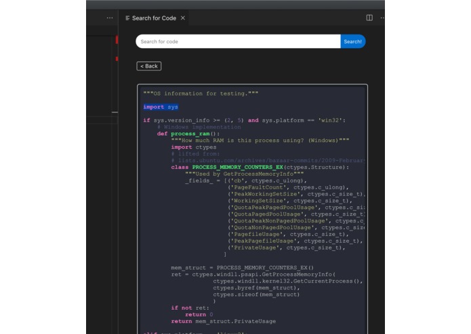Screen dimensions: 471x334
Task: Click the Search for code input field
Action: (x=238, y=41)
